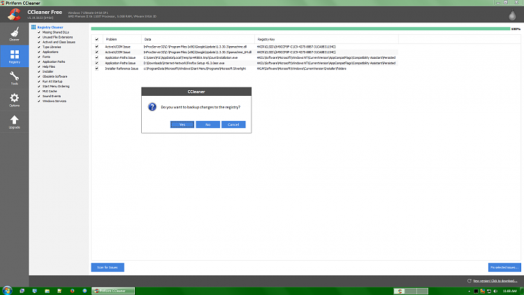This screenshot has width=524, height=295.
Task: Toggle the Sound Events checkbox
Action: click(39, 96)
